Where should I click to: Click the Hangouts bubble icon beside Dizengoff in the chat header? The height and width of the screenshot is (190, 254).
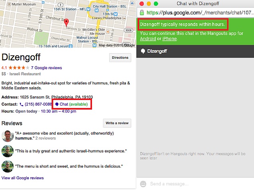point(143,51)
